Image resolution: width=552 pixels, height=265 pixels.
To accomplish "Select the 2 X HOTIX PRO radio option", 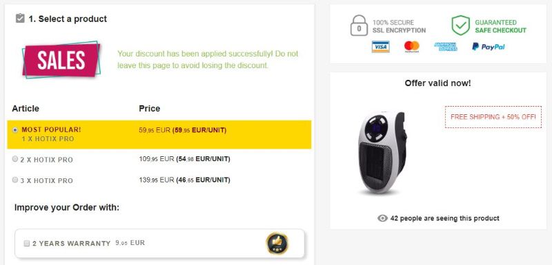I will pyautogui.click(x=14, y=159).
